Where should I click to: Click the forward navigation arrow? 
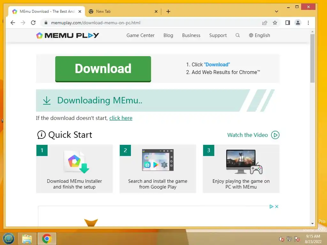tap(23, 23)
